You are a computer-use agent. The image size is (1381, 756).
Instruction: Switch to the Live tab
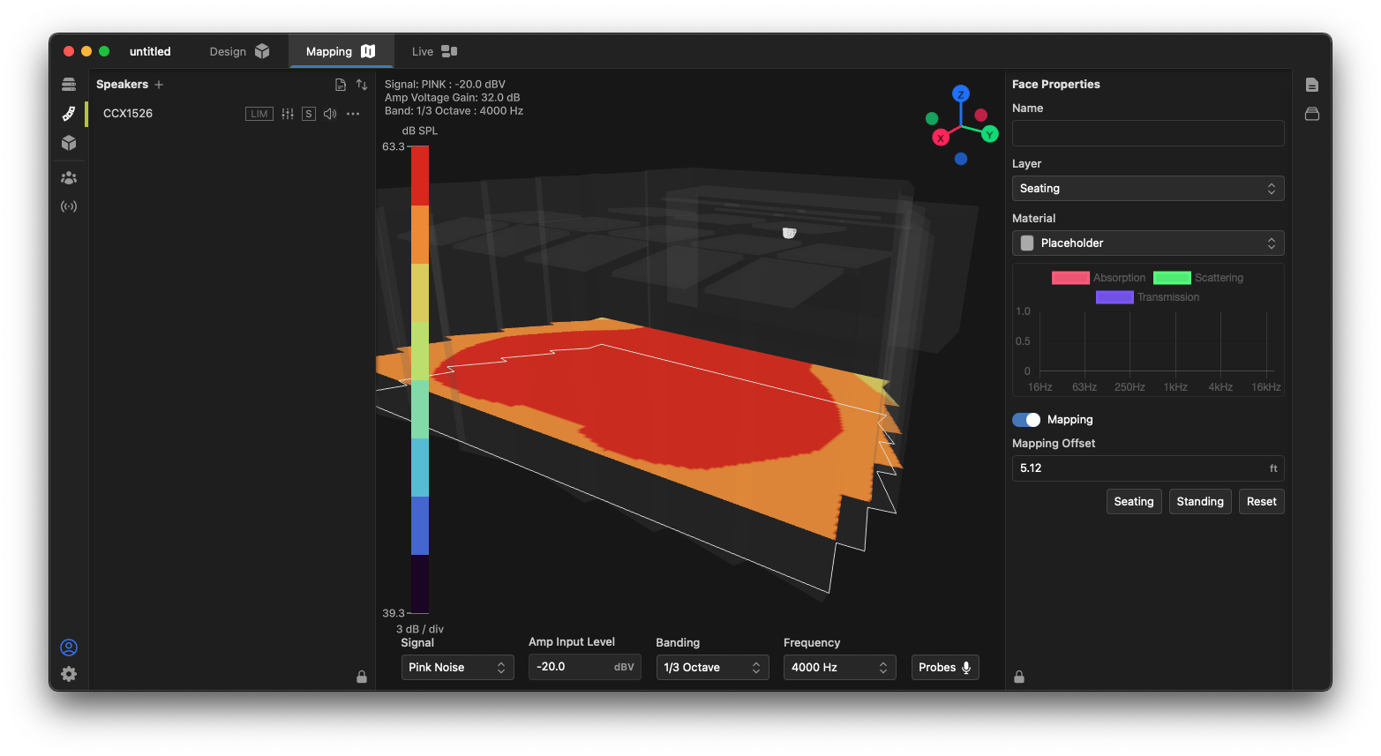point(434,51)
